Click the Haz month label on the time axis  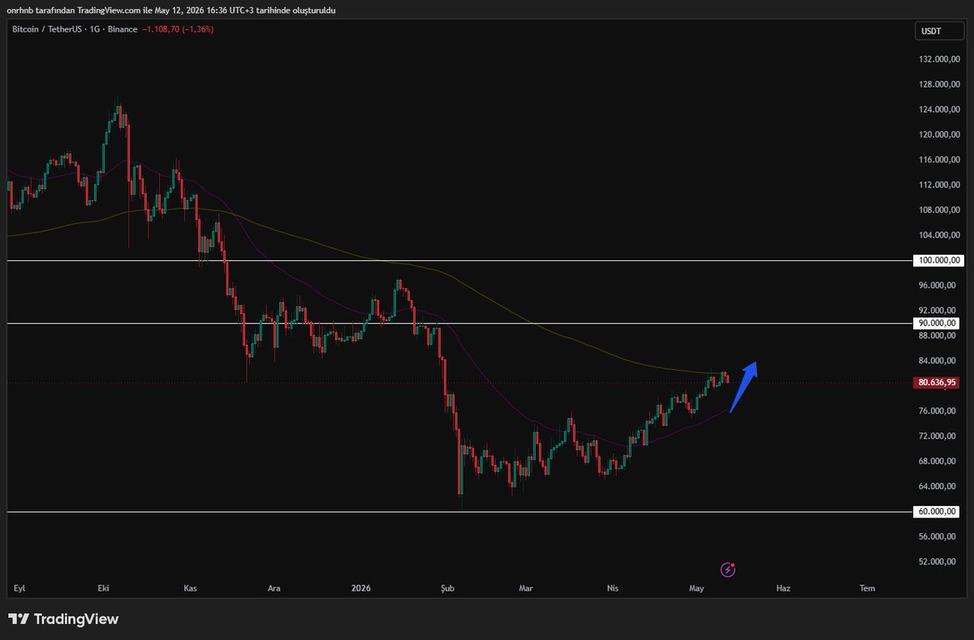(782, 588)
